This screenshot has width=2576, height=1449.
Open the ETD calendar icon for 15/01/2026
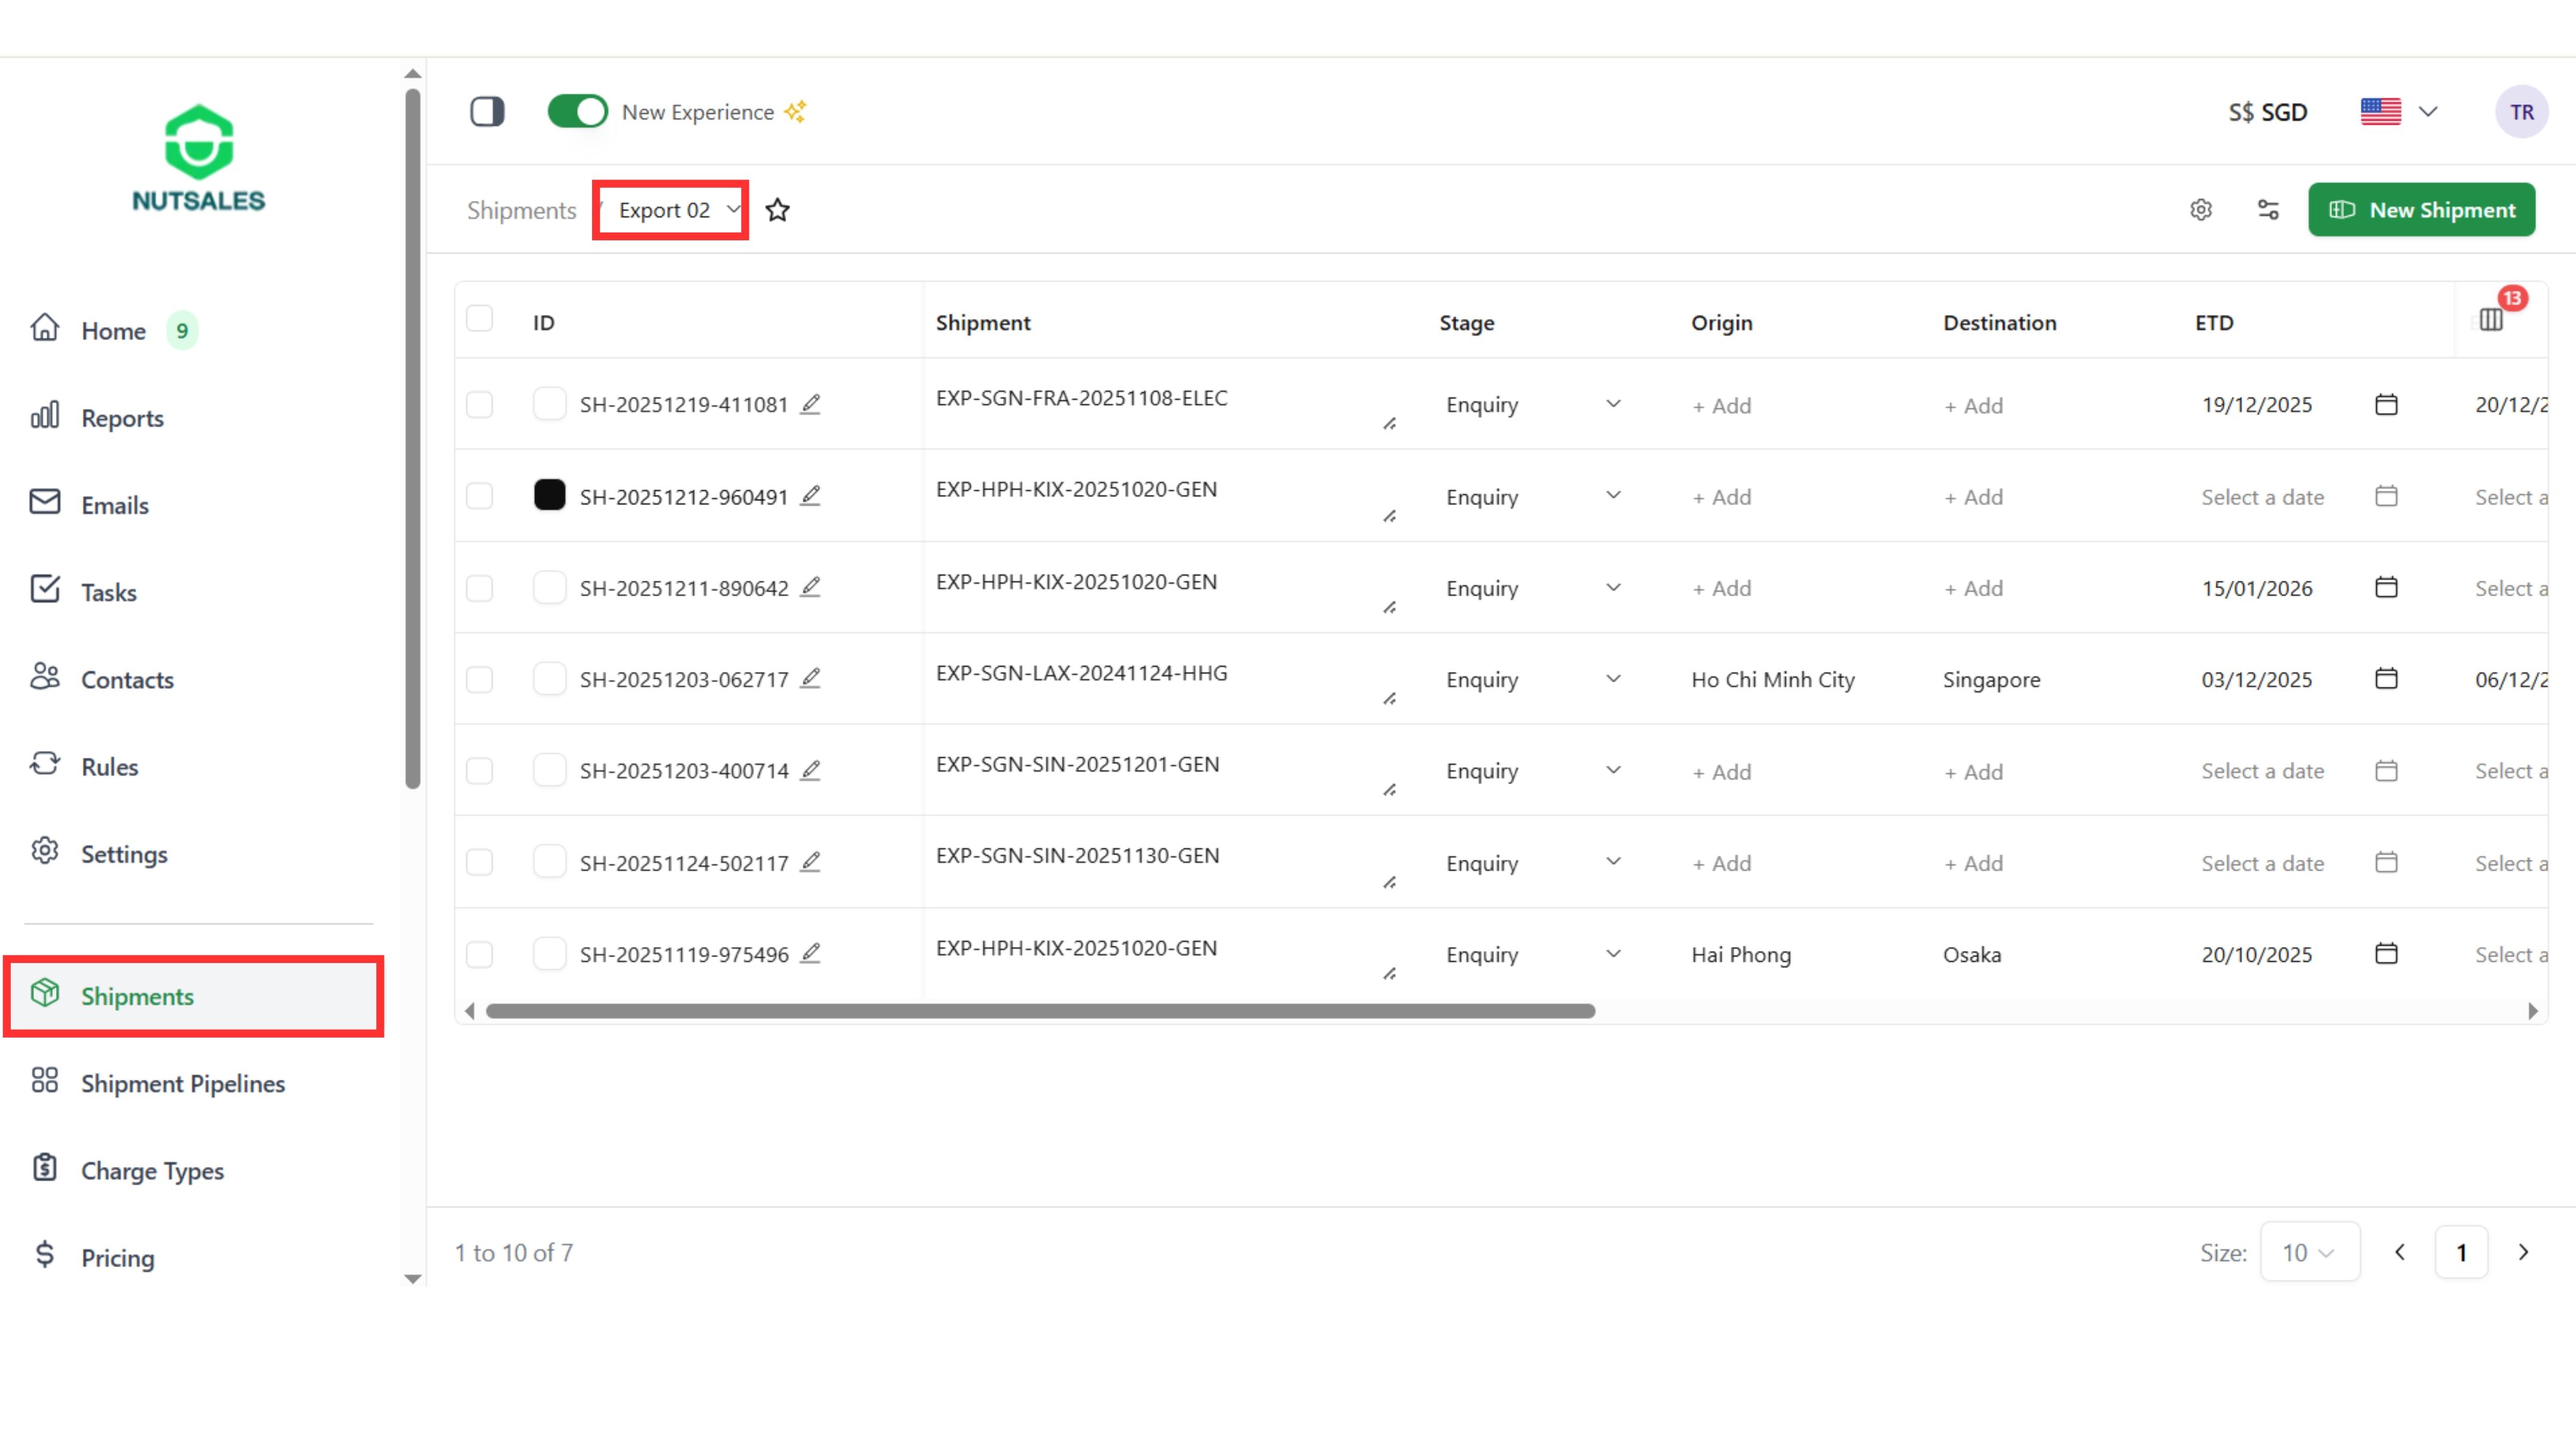(2386, 588)
